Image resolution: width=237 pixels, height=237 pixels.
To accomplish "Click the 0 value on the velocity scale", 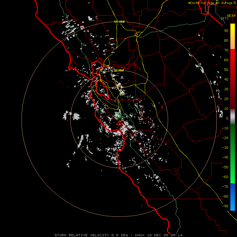I will coord(227,118).
